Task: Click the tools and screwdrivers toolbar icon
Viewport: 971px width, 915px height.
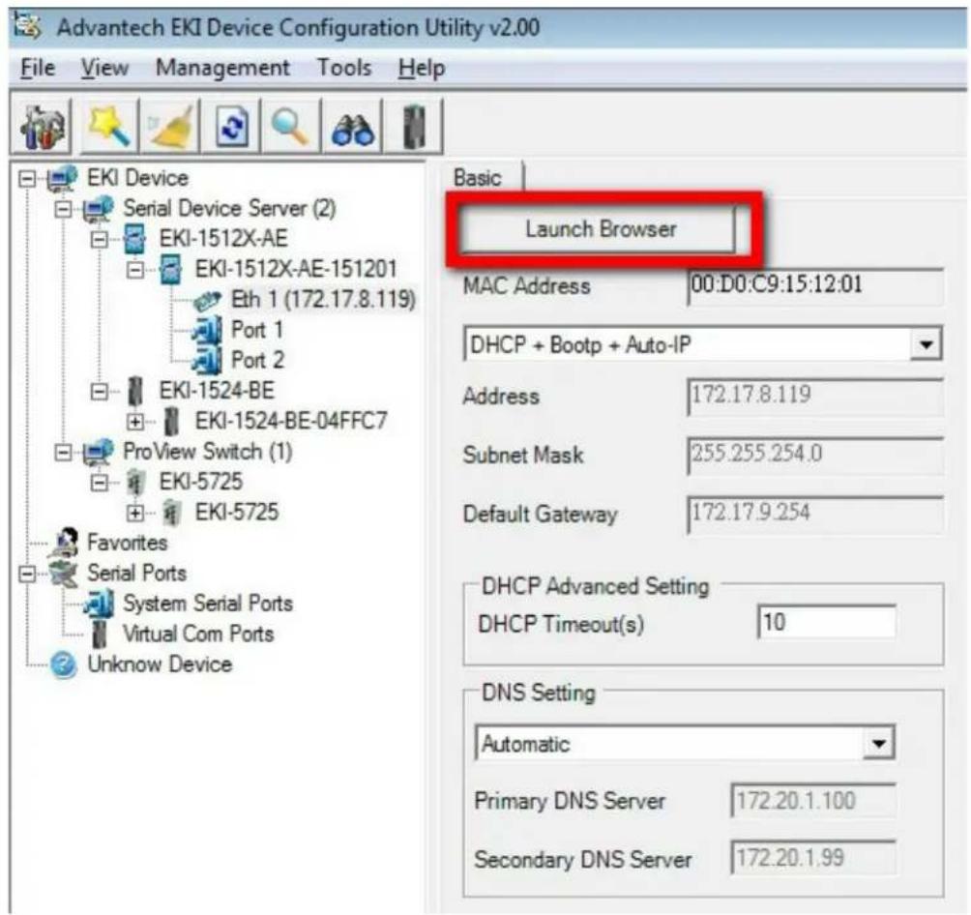Action: (x=43, y=127)
